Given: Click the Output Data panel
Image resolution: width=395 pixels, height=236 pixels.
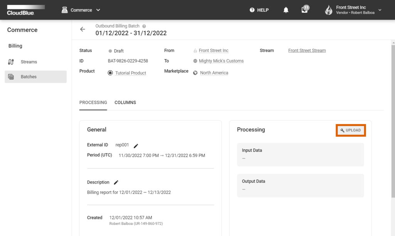Looking at the screenshot, I should pyautogui.click(x=300, y=185).
